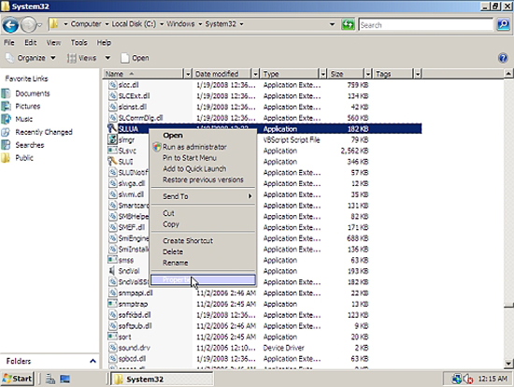Click the Open toolbar button
Screen dimensions: 514x387
(x=136, y=58)
